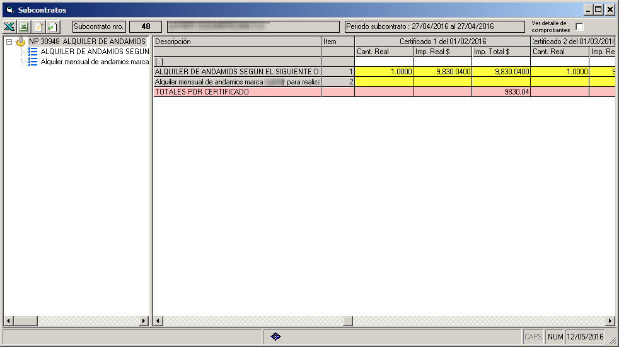The height and width of the screenshot is (347, 619).
Task: Collapse the NP 30948 tree node
Action: pos(9,42)
